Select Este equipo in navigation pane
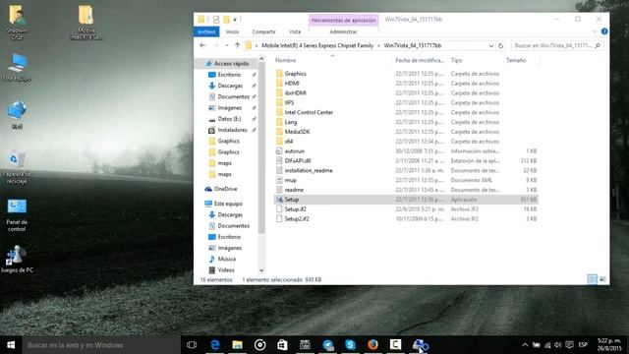Image resolution: width=629 pixels, height=354 pixels. click(x=228, y=204)
